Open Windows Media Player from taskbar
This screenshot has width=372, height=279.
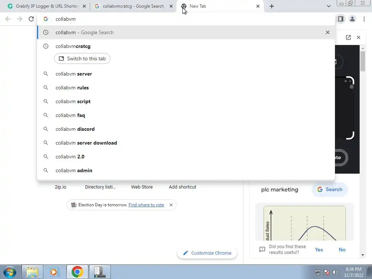(x=54, y=272)
